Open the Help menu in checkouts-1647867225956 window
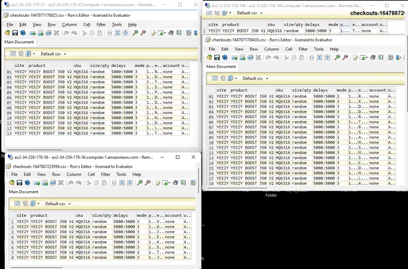This screenshot has height=269, width=408. [137, 174]
